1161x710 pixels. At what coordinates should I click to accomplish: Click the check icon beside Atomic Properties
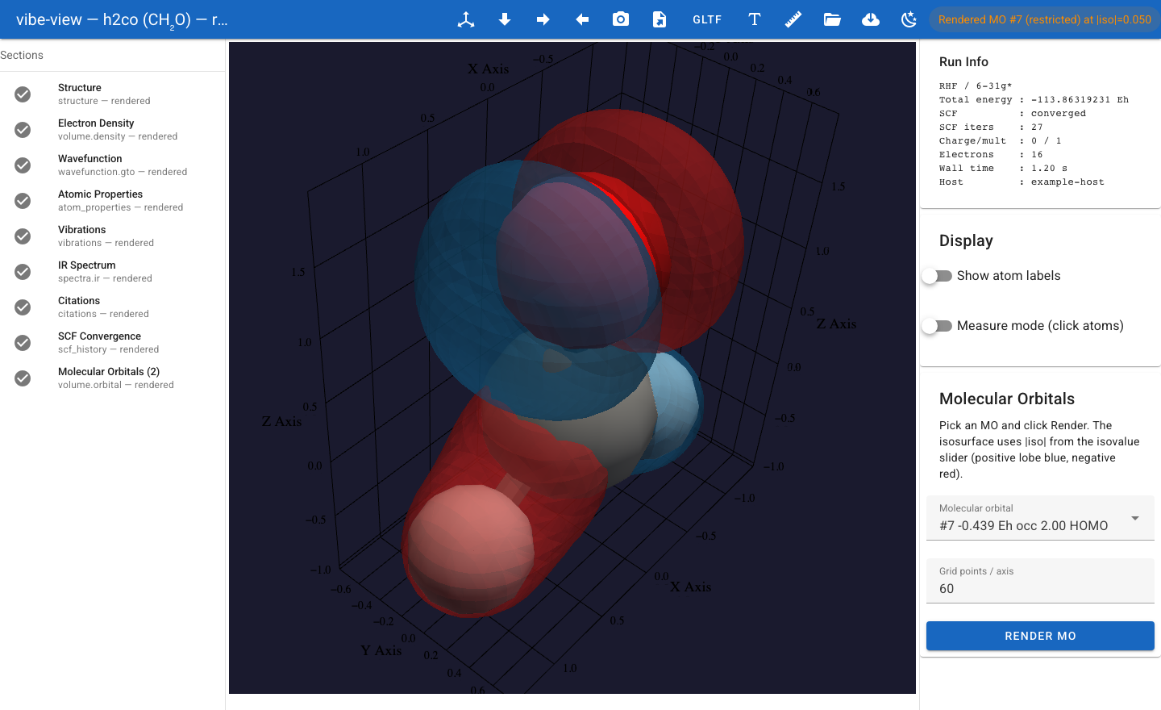(23, 201)
